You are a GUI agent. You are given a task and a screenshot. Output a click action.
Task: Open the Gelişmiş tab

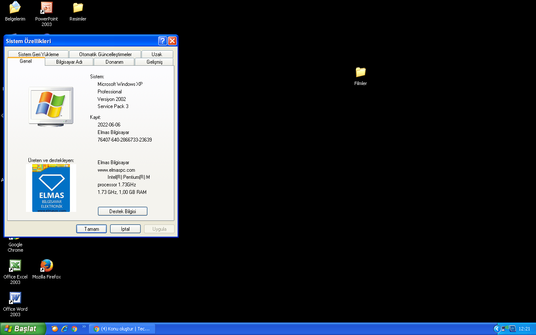click(155, 62)
